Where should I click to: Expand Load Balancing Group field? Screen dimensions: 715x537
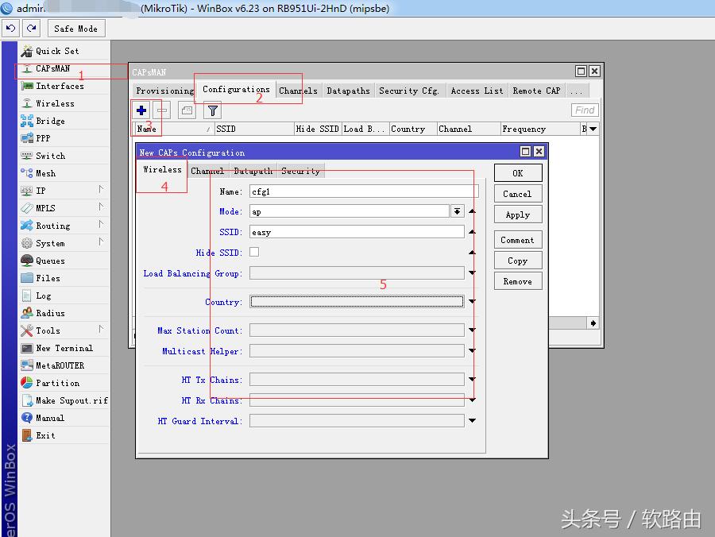click(x=472, y=273)
